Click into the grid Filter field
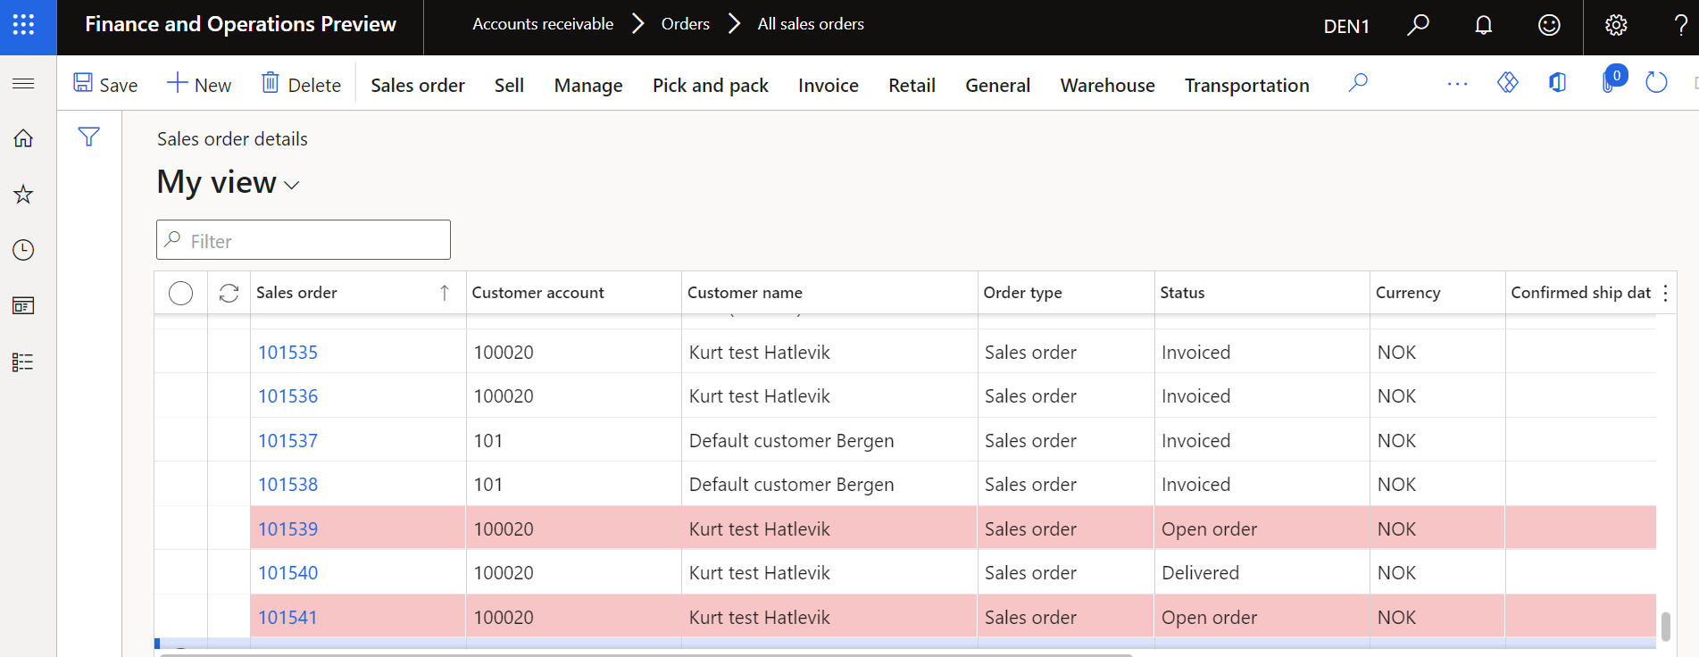 [304, 240]
